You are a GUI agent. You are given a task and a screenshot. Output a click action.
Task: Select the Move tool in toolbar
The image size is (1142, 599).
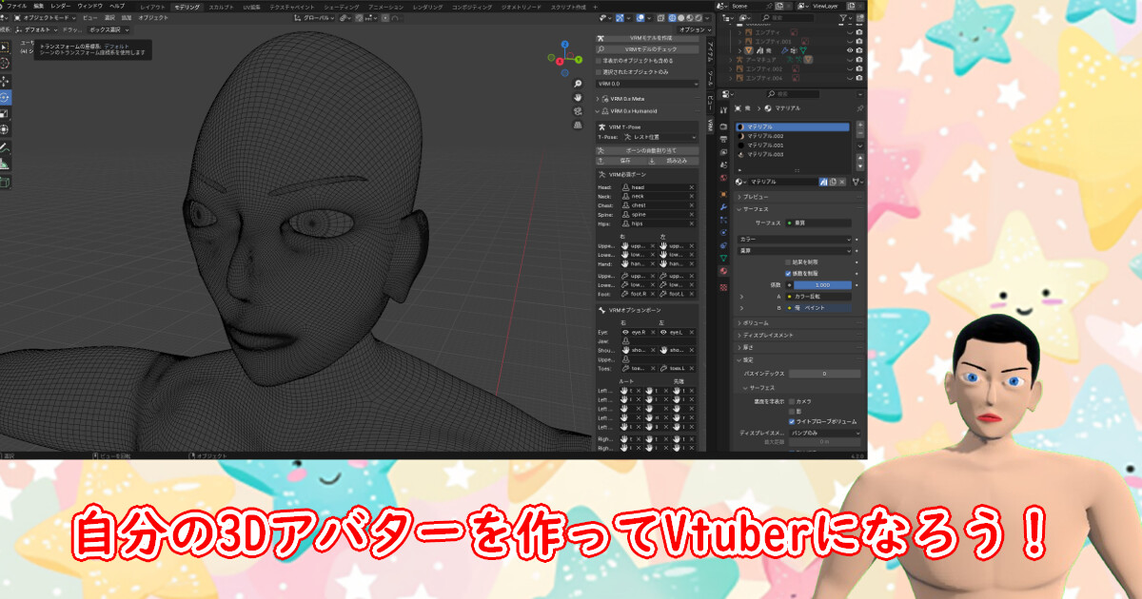[4, 81]
